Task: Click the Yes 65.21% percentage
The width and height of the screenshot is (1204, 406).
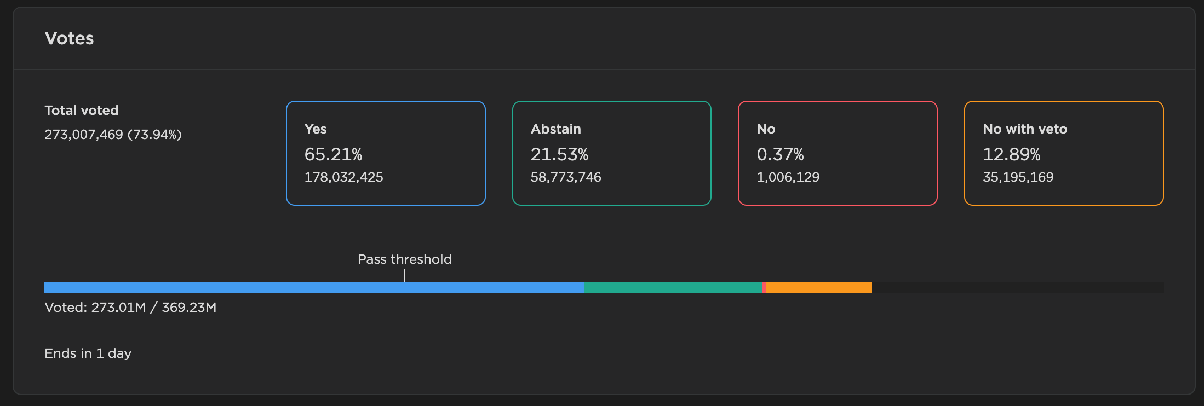Action: point(334,154)
